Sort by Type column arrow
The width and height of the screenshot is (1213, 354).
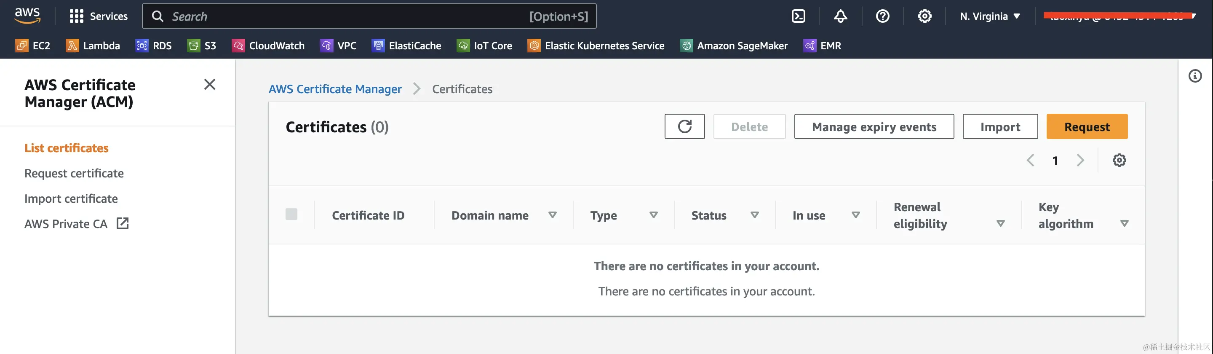653,215
